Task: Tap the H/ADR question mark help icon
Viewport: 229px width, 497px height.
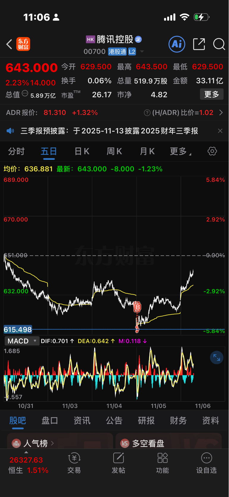Action: [x=147, y=113]
